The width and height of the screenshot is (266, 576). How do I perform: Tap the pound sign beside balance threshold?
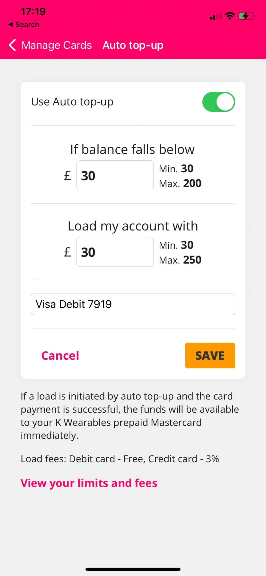pyautogui.click(x=67, y=175)
